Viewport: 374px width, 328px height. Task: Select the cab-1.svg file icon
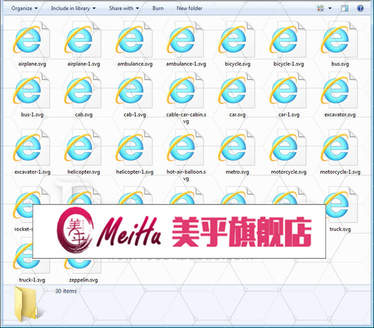(x=134, y=90)
